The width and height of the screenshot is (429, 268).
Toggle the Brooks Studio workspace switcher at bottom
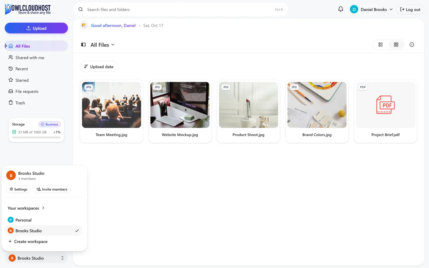[x=36, y=258]
